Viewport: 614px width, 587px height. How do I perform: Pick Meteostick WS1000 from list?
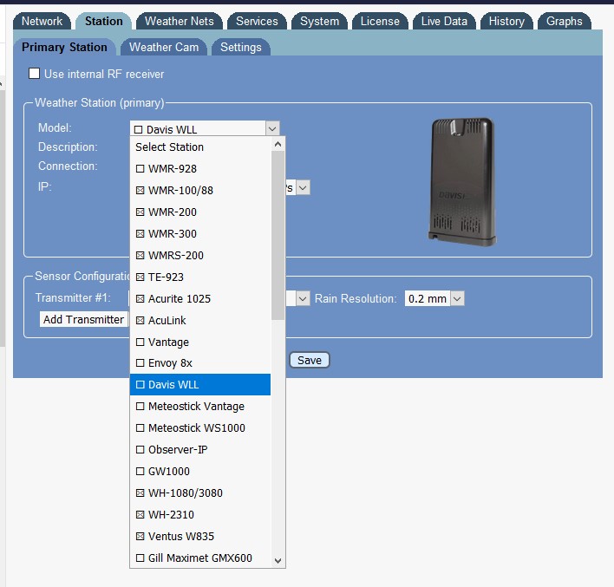pyautogui.click(x=200, y=428)
